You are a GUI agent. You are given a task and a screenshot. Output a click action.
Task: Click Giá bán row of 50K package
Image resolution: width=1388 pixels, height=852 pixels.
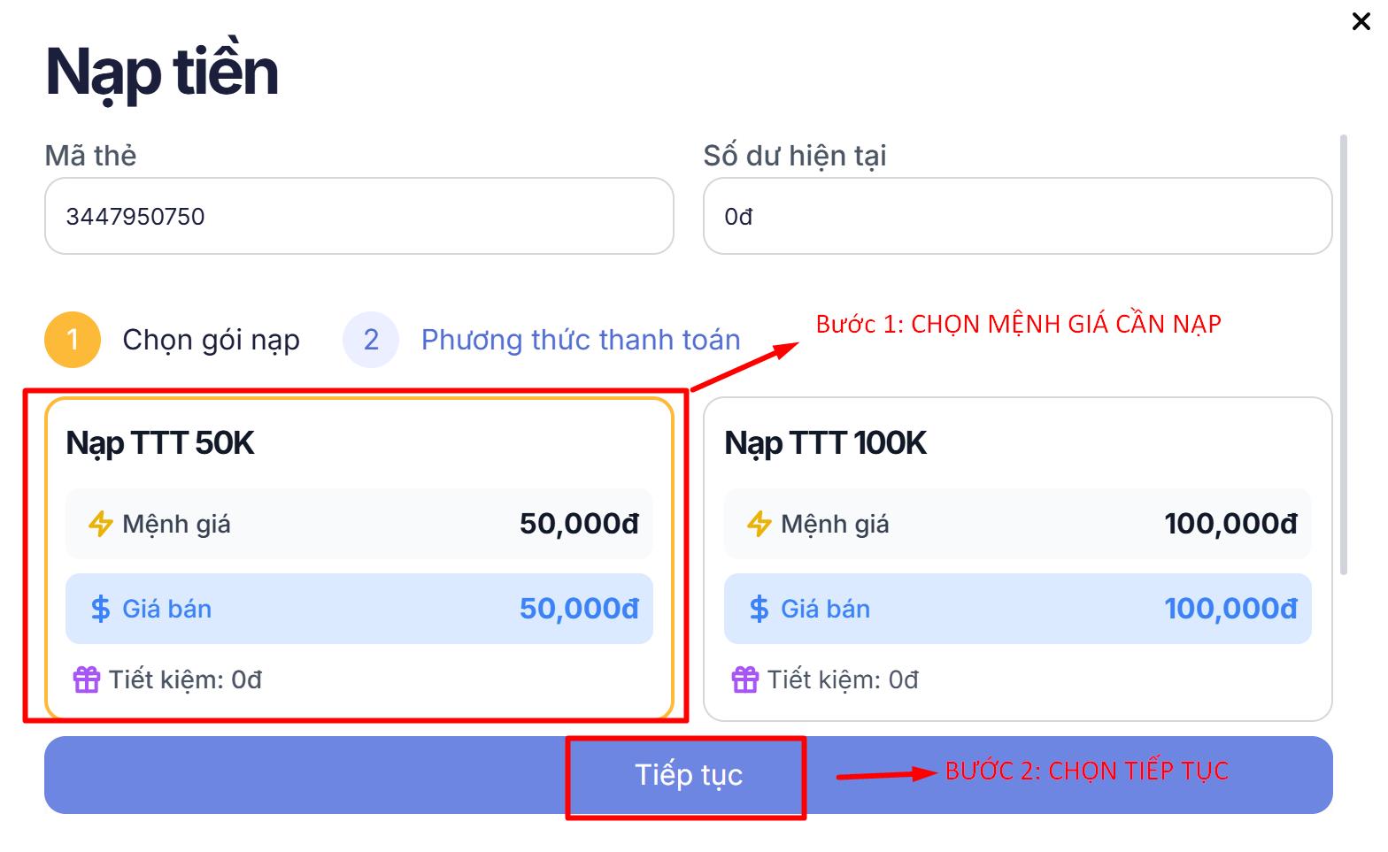(x=359, y=609)
